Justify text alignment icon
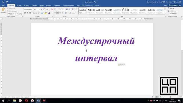Image resolution: width=183 pixels, height=103 pixels. (x=63, y=13)
